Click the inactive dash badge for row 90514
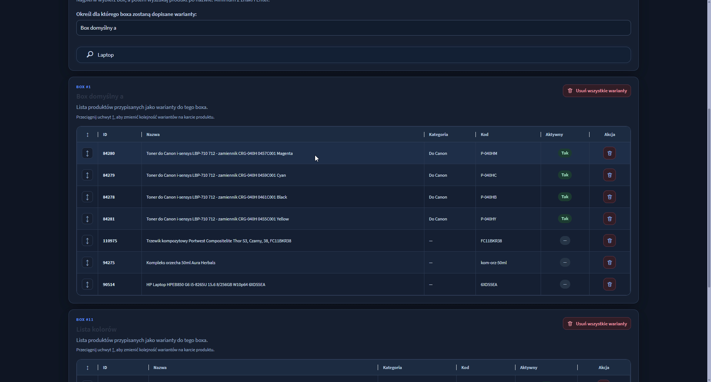The height and width of the screenshot is (382, 711). (565, 284)
